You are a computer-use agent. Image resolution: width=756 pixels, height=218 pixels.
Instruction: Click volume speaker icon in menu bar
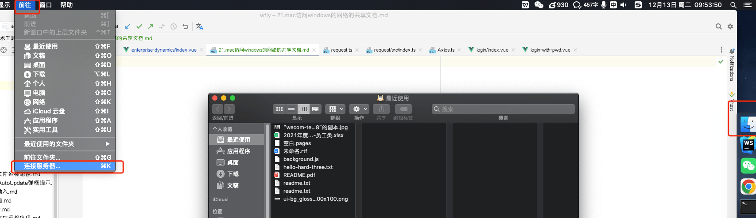click(623, 5)
